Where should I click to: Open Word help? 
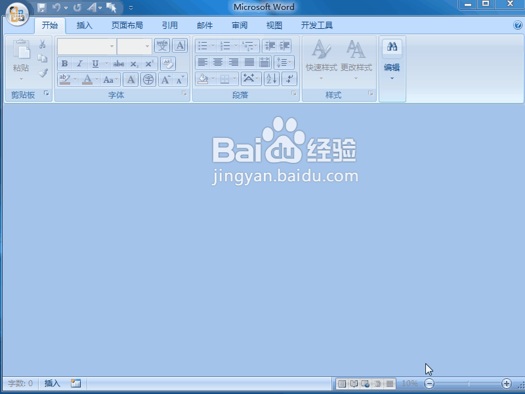[x=518, y=25]
